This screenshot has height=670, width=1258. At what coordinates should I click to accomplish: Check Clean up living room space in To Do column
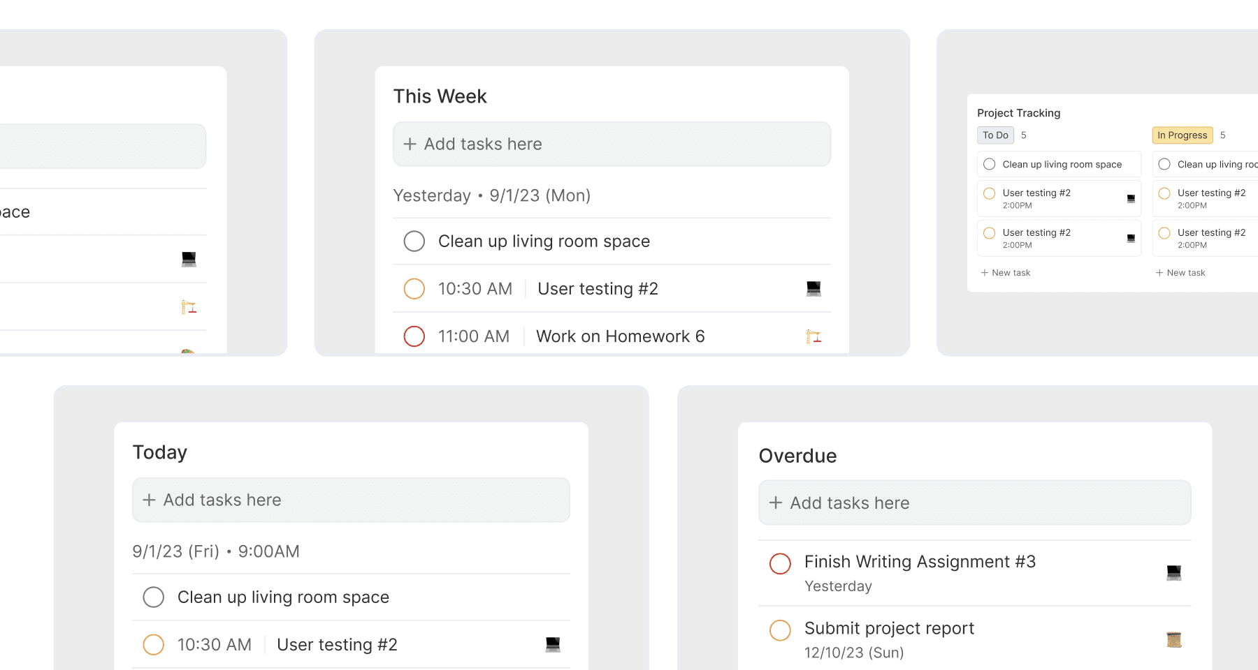(990, 164)
